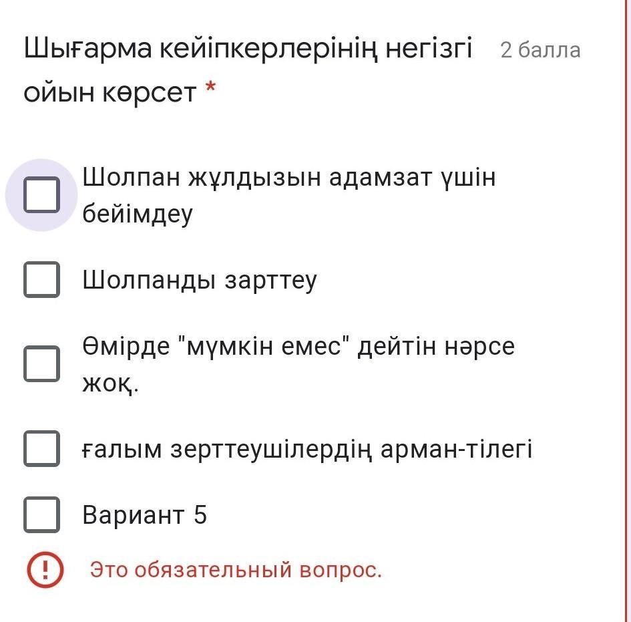
Task: Click the 'ойын көрсет' title text
Action: (x=110, y=93)
